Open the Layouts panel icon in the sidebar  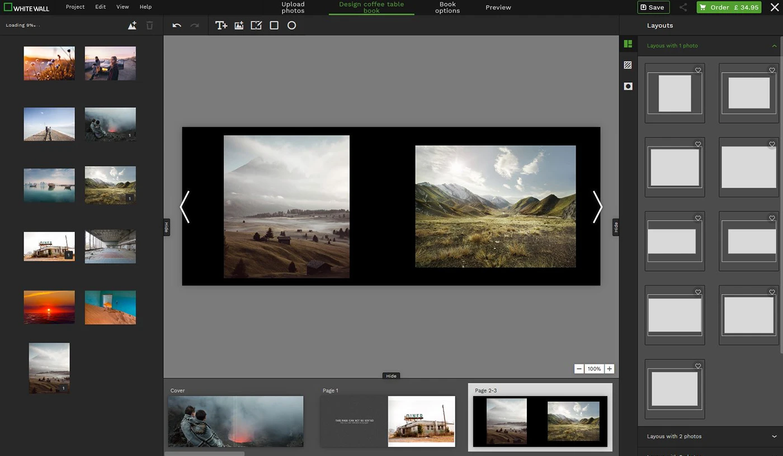[x=628, y=44]
